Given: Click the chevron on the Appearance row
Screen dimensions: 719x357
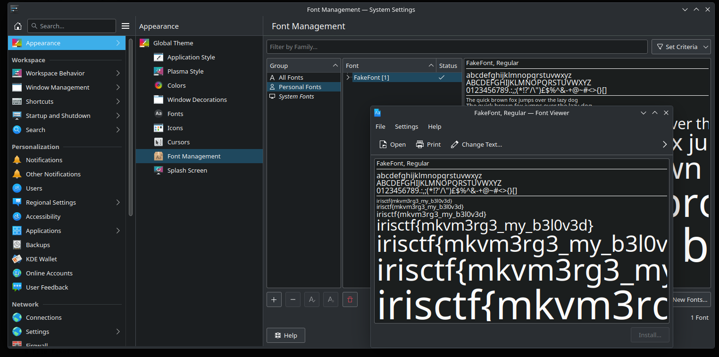Looking at the screenshot, I should tap(118, 43).
